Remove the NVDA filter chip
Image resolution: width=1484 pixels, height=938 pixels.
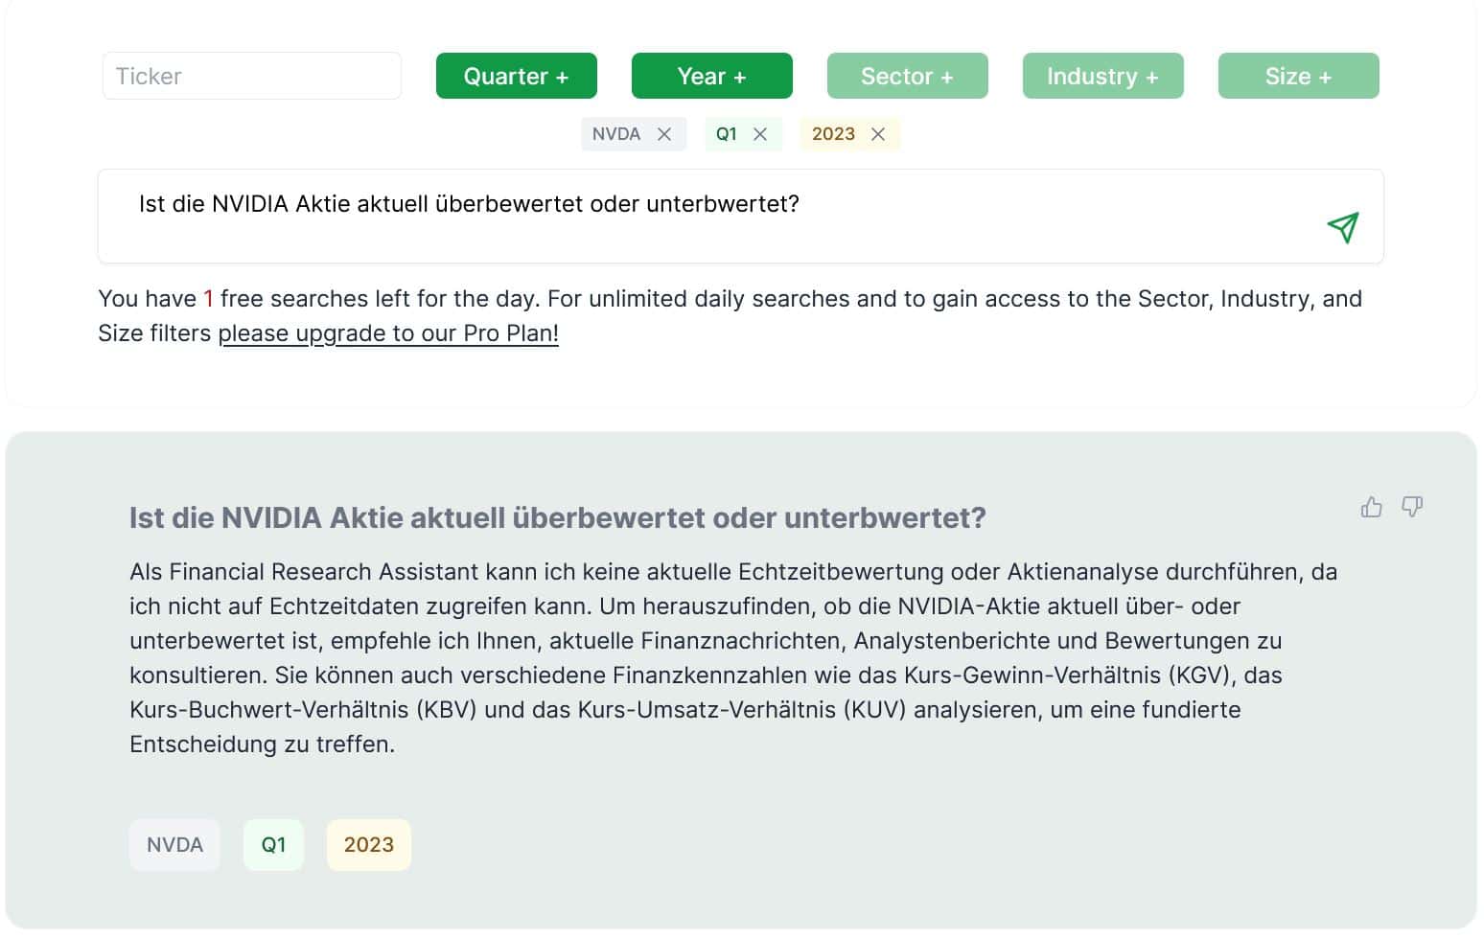(664, 134)
